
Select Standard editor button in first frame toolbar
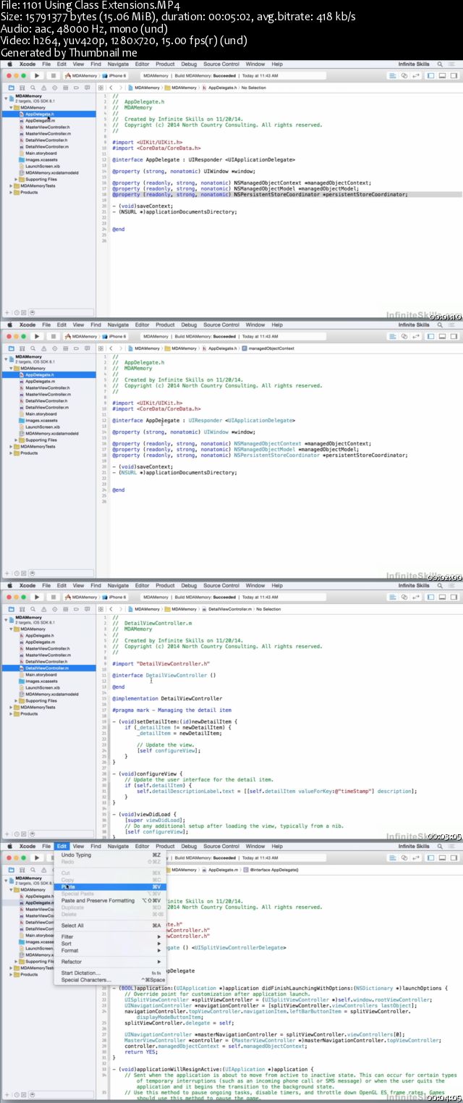394,75
